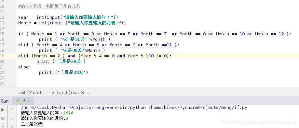Click the string '请输入你要输入的年:' in code
Screen dimensions: 299x128
[88, 17]
